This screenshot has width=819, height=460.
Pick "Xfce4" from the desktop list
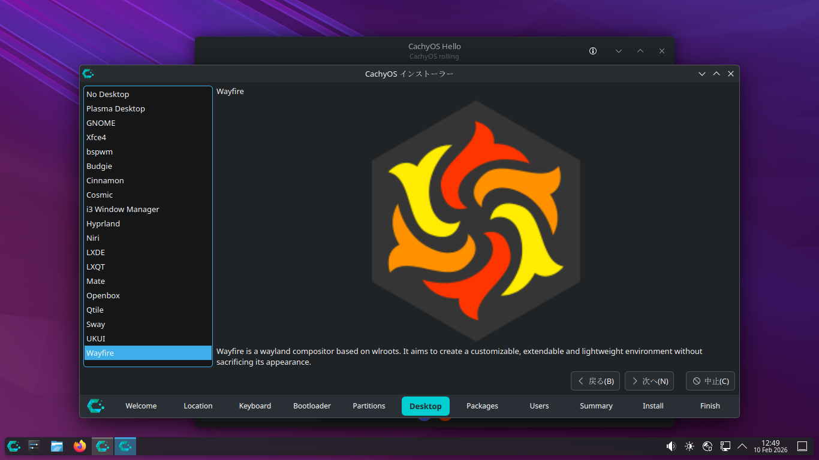[148, 137]
